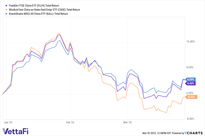
Task: Click the orange -0.83% value tag
Action: coord(192,97)
